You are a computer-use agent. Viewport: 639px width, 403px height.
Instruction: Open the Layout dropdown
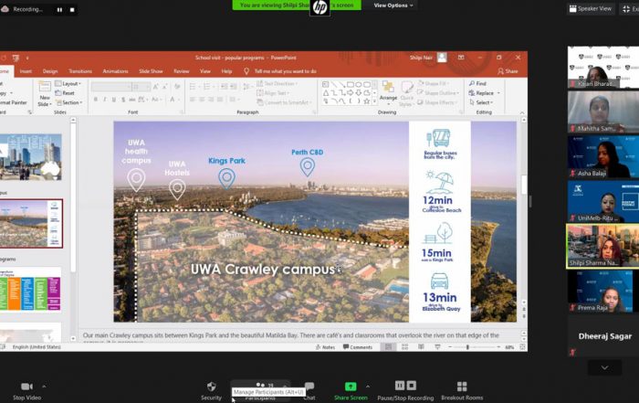(x=68, y=84)
